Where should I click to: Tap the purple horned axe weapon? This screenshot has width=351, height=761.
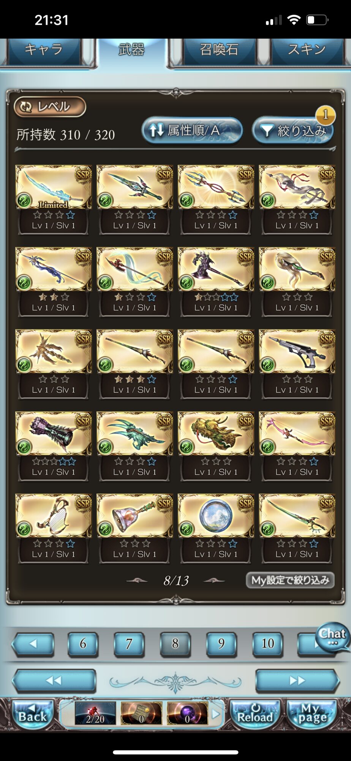click(216, 269)
